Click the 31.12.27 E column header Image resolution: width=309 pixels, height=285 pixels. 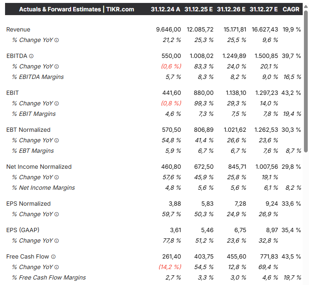tap(264, 9)
